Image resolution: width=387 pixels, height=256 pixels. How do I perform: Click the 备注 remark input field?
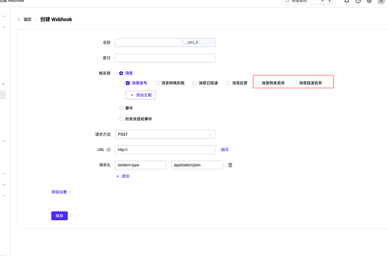pyautogui.click(x=165, y=58)
